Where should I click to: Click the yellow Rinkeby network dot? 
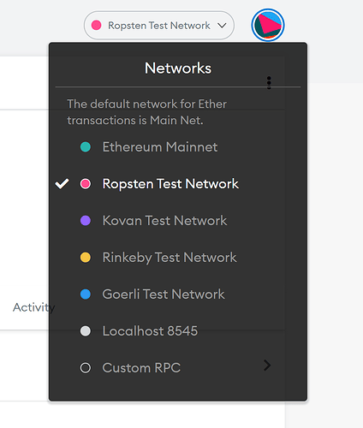coord(86,258)
